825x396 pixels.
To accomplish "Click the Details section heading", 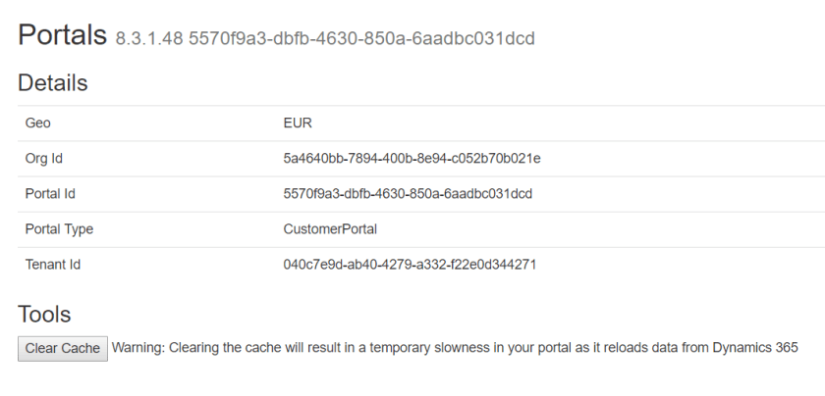I will 53,83.
